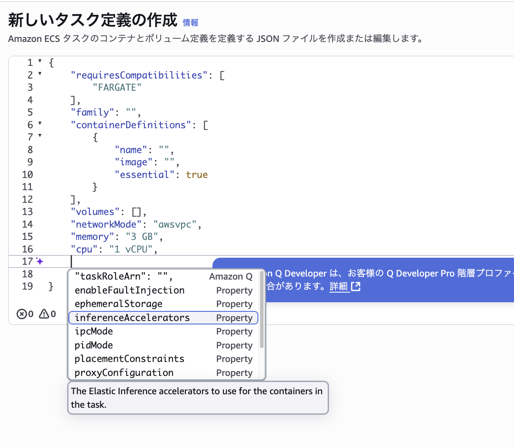Collapse the requiresCompatibilities array on line 2
This screenshot has width=514, height=447.
point(40,74)
